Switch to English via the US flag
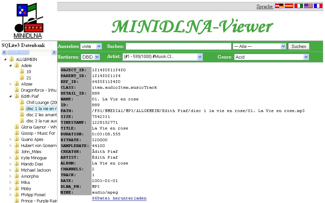 tap(308, 6)
